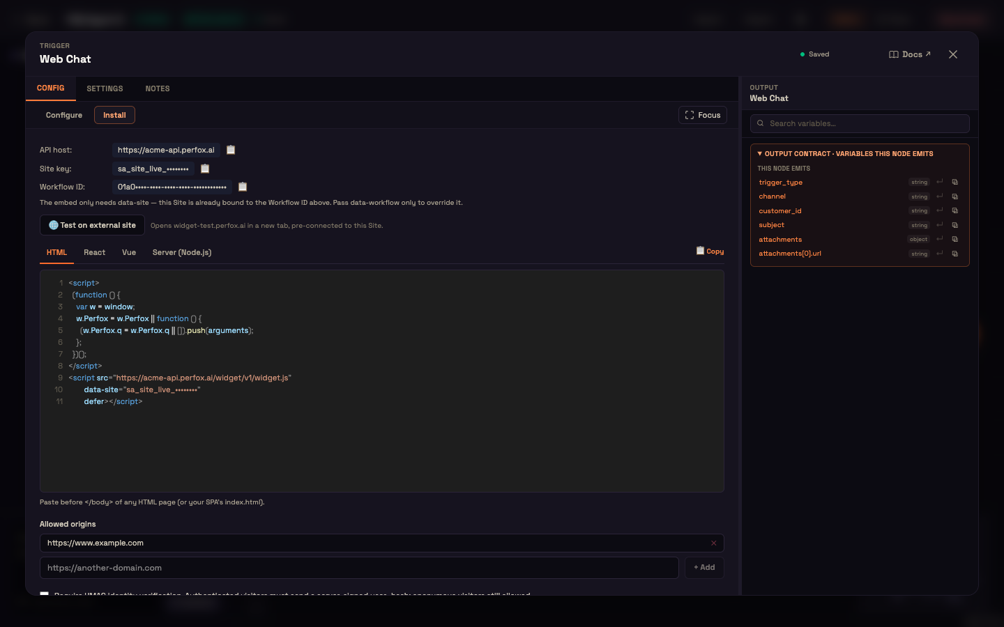The height and width of the screenshot is (627, 1004).
Task: Show the HTML embed snippet
Action: pyautogui.click(x=56, y=252)
